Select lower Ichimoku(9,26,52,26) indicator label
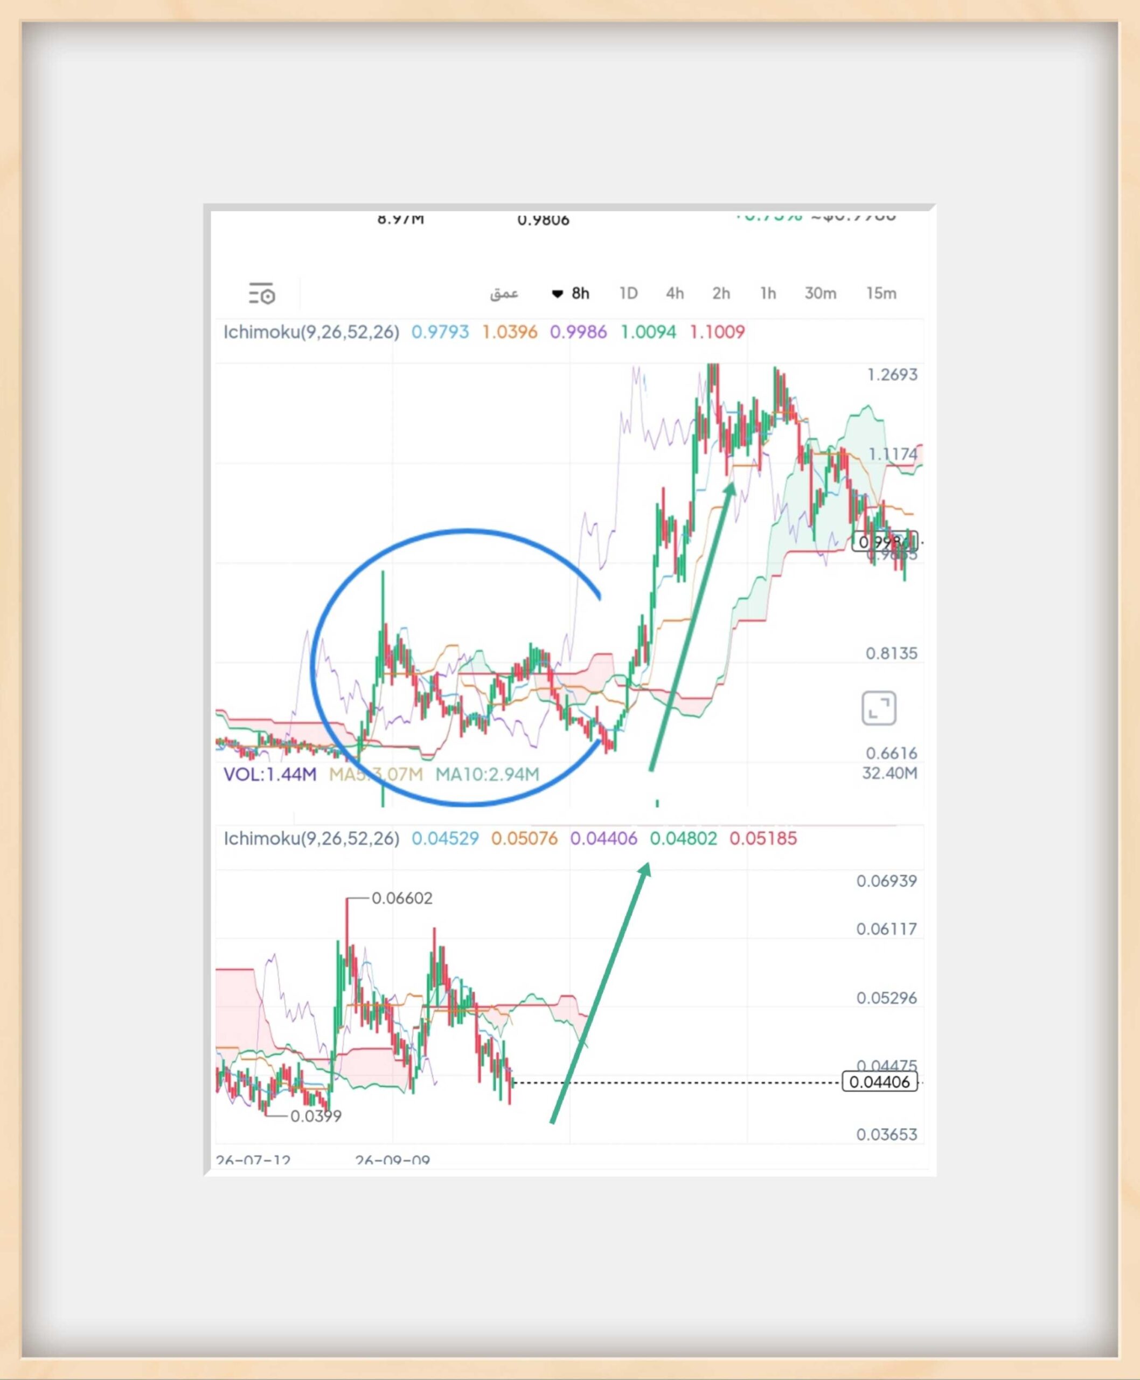Screen dimensions: 1140x1380 [x=311, y=839]
